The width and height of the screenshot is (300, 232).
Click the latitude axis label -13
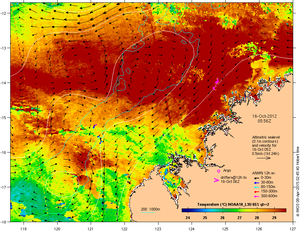(4, 48)
